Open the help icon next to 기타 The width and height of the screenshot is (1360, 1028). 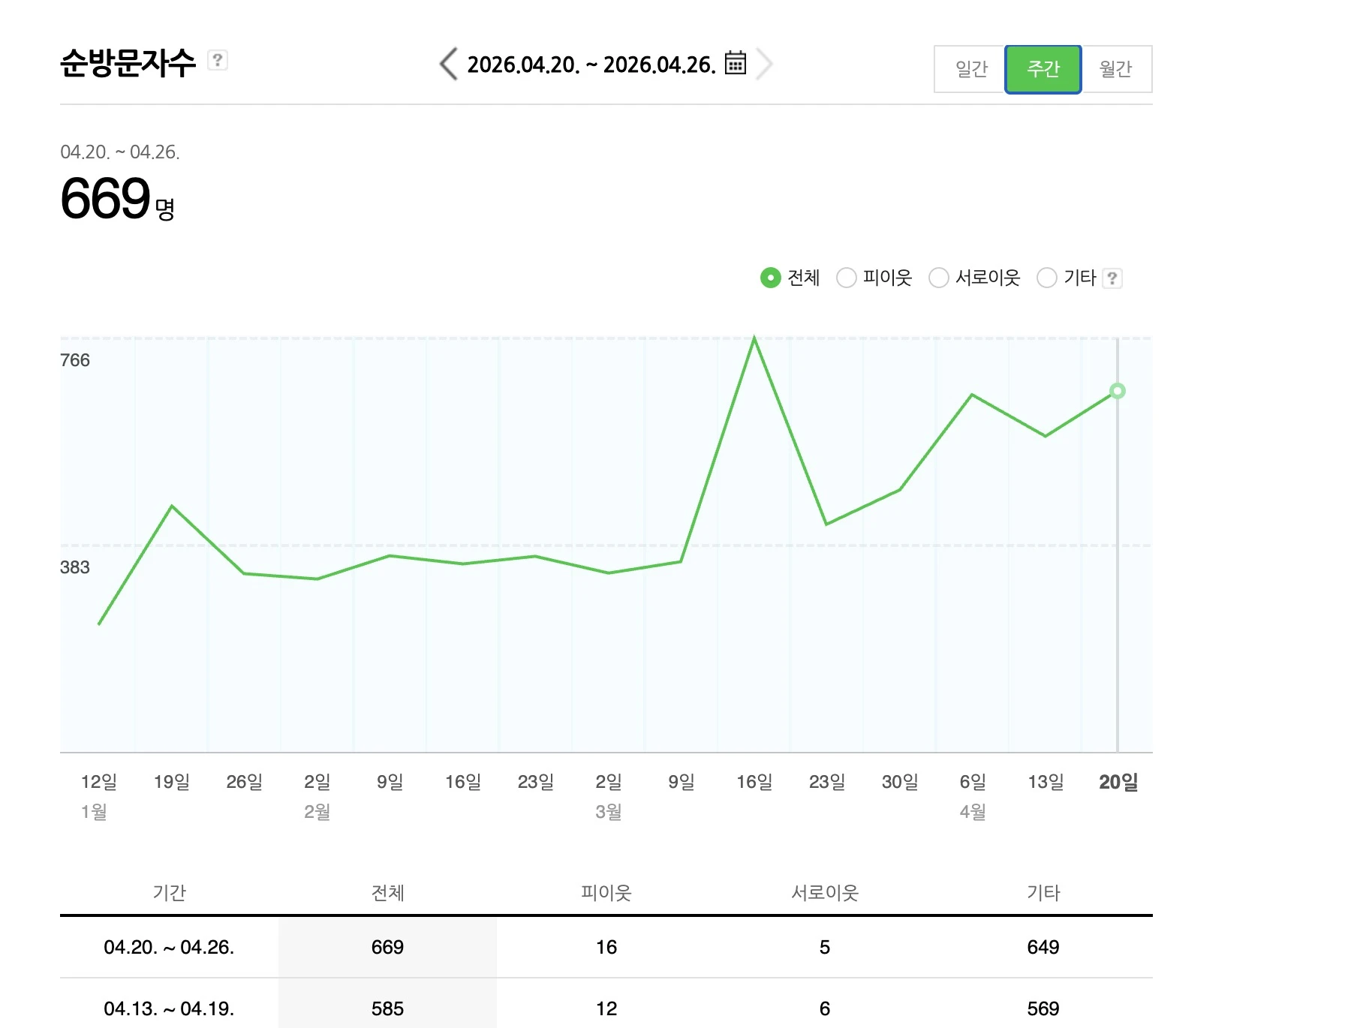coord(1112,278)
